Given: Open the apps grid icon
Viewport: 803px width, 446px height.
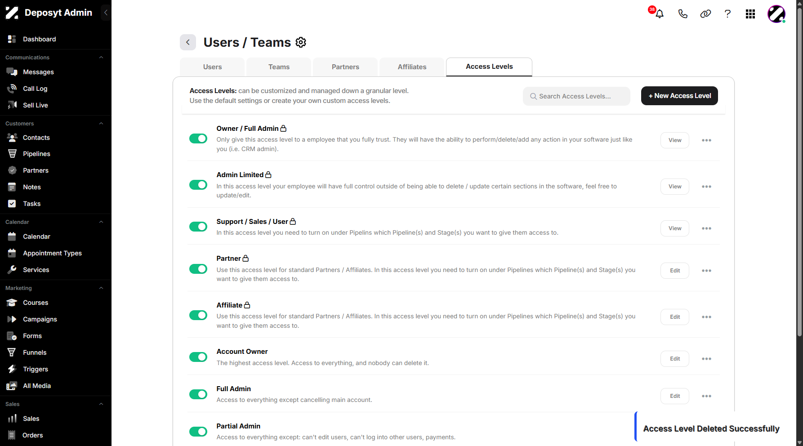Looking at the screenshot, I should coord(750,14).
